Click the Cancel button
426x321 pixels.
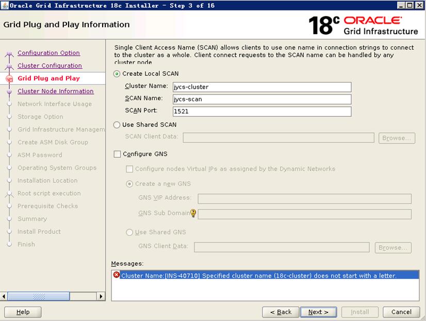tap(401, 312)
